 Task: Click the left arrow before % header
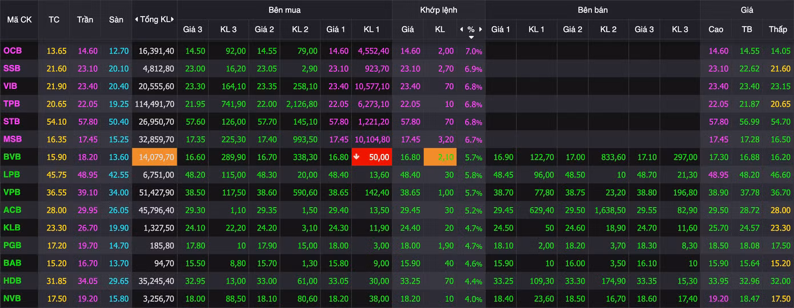[461, 29]
